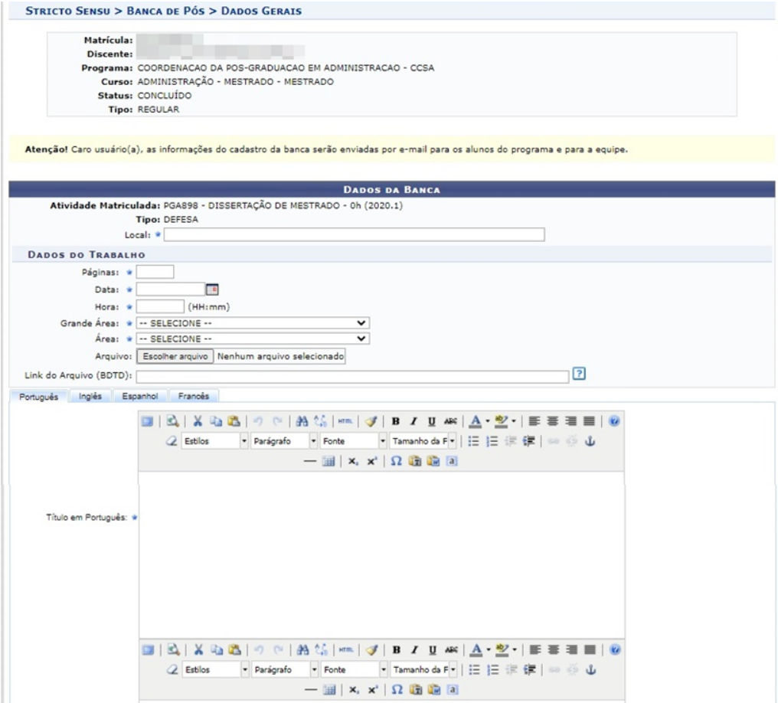Switch to the Inglês tab

click(x=90, y=397)
